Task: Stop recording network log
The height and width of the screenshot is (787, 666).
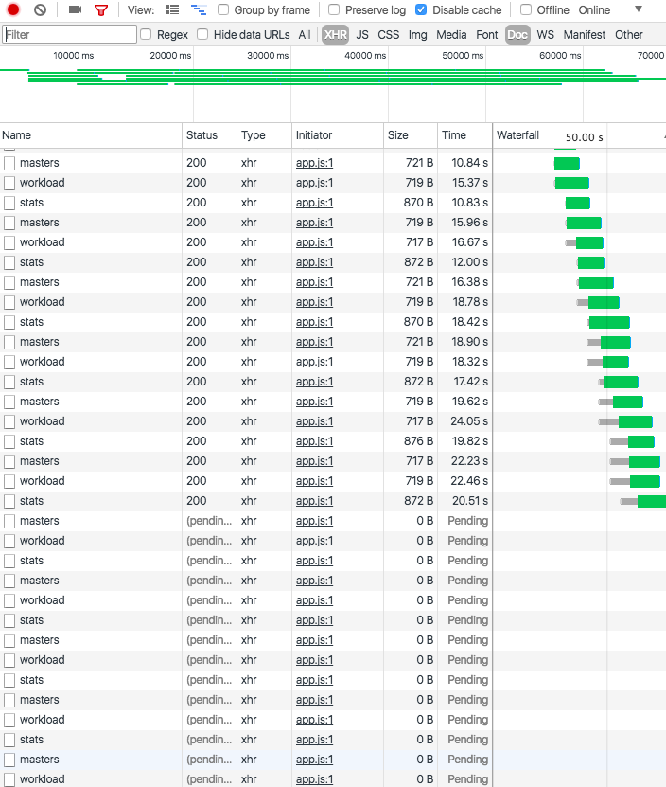Action: (x=13, y=9)
